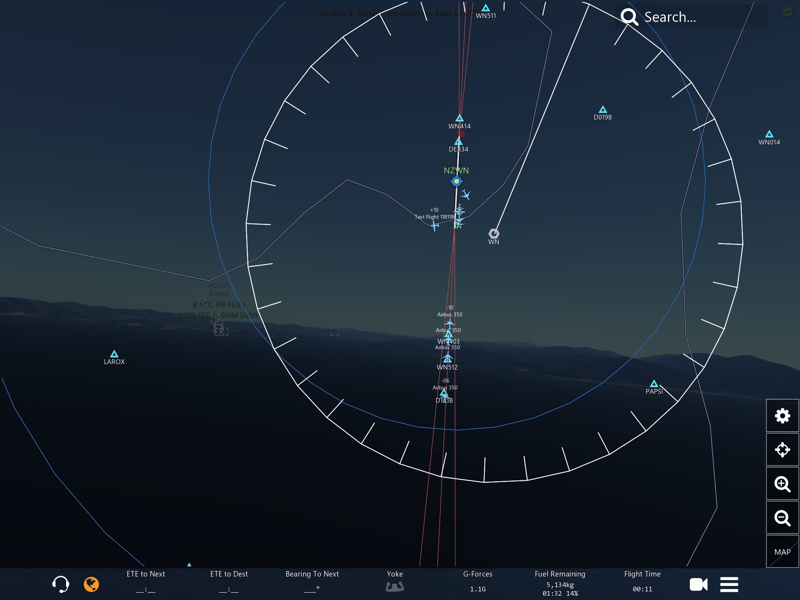Click the Yoke status indicator
Image resolution: width=800 pixels, height=600 pixels.
[395, 586]
